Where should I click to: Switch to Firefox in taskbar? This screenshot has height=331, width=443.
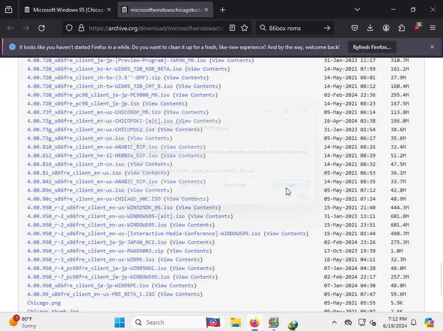click(254, 322)
